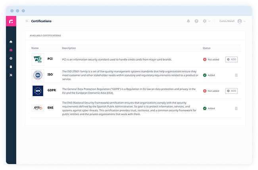Click the ISO certified logo thumbnail
The image size is (258, 170).
click(38, 75)
